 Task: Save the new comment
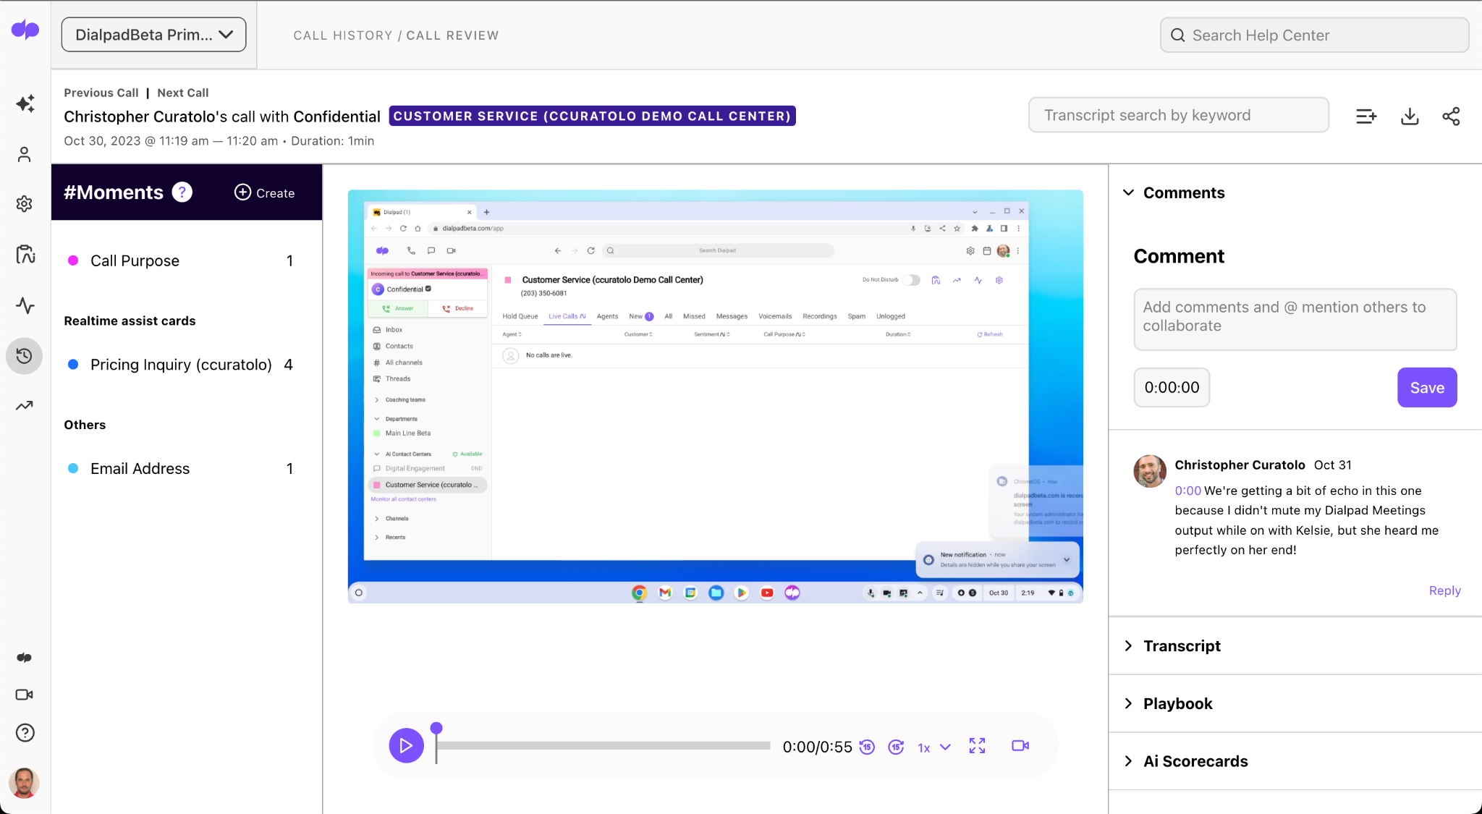(x=1426, y=387)
